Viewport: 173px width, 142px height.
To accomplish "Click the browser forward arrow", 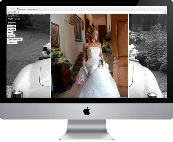I will (x=12, y=12).
